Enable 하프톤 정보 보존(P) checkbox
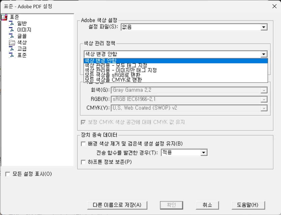 (x=83, y=162)
